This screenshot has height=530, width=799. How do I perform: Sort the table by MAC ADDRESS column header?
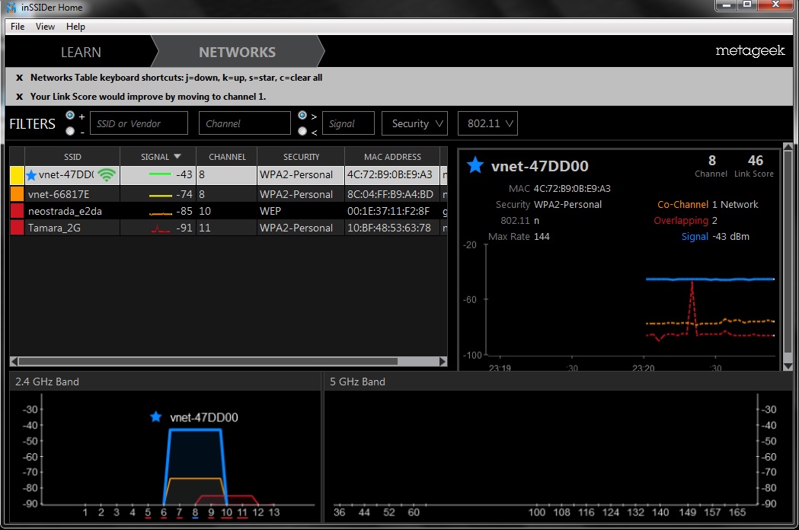pyautogui.click(x=392, y=156)
